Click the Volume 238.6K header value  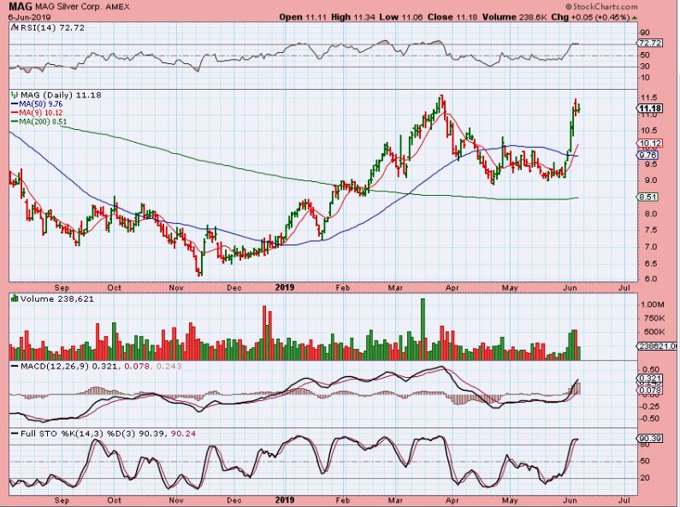click(x=514, y=17)
